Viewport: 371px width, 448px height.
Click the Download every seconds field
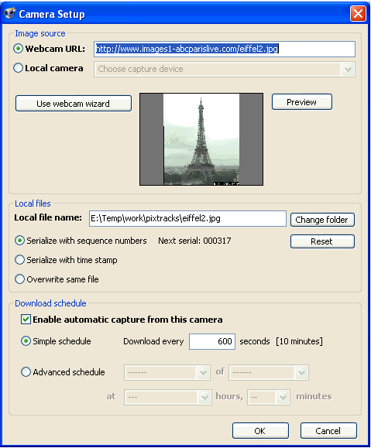(212, 341)
